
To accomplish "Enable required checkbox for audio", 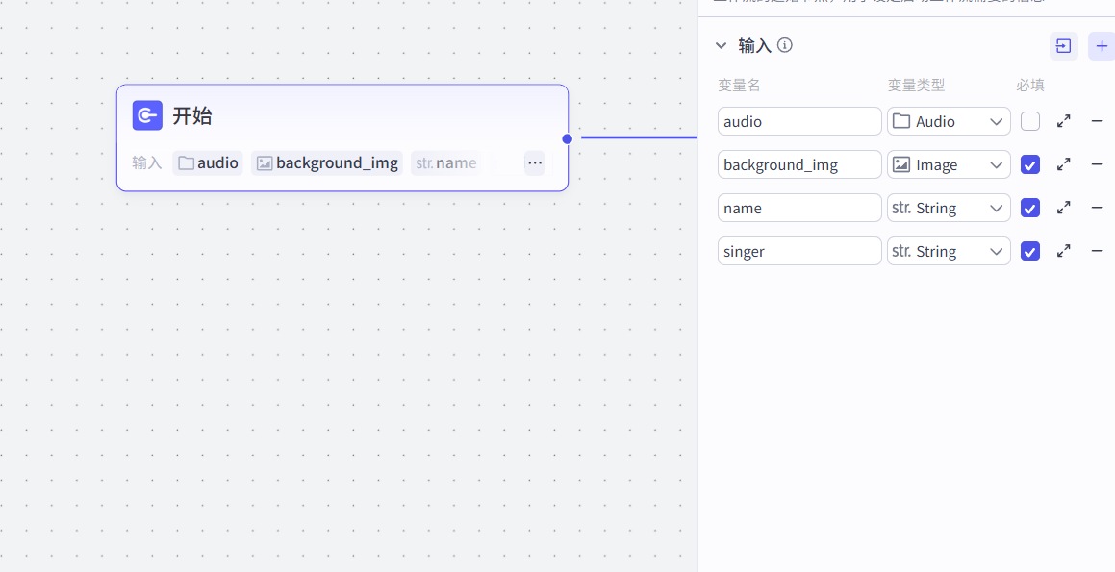I will [1030, 121].
